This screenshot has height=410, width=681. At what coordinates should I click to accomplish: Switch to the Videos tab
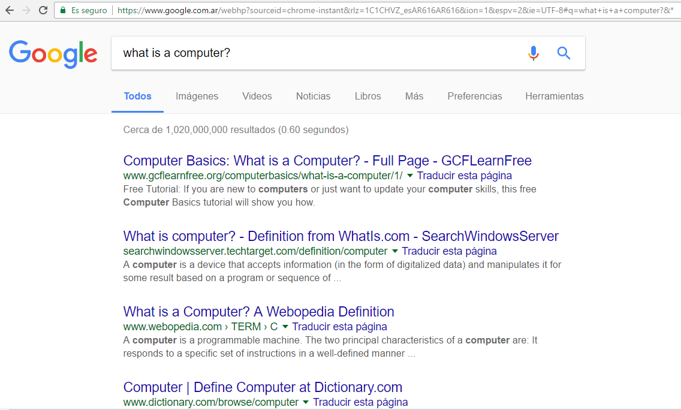257,97
